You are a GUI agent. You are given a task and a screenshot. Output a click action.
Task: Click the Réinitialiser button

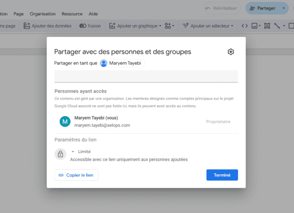(x=222, y=8)
